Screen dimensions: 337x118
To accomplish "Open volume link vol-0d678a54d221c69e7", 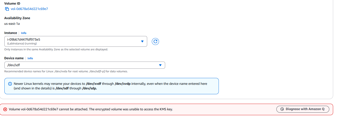I will 29,9.
